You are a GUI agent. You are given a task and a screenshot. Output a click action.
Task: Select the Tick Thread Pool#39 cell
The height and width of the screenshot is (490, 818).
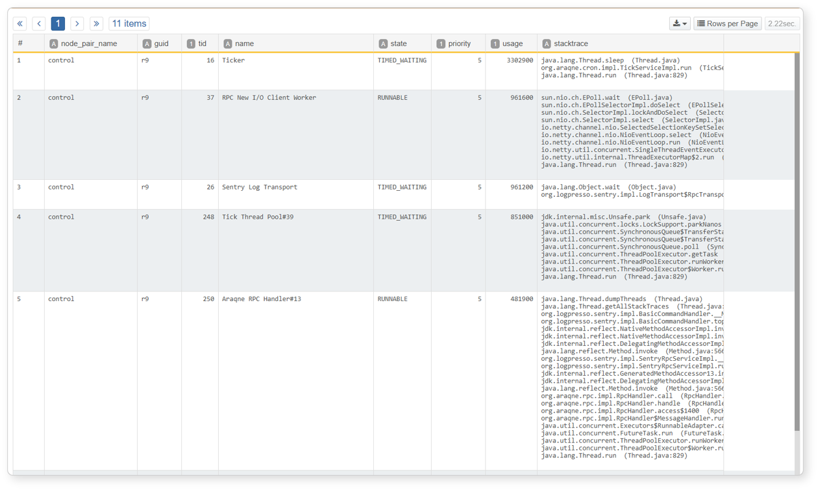coord(296,250)
